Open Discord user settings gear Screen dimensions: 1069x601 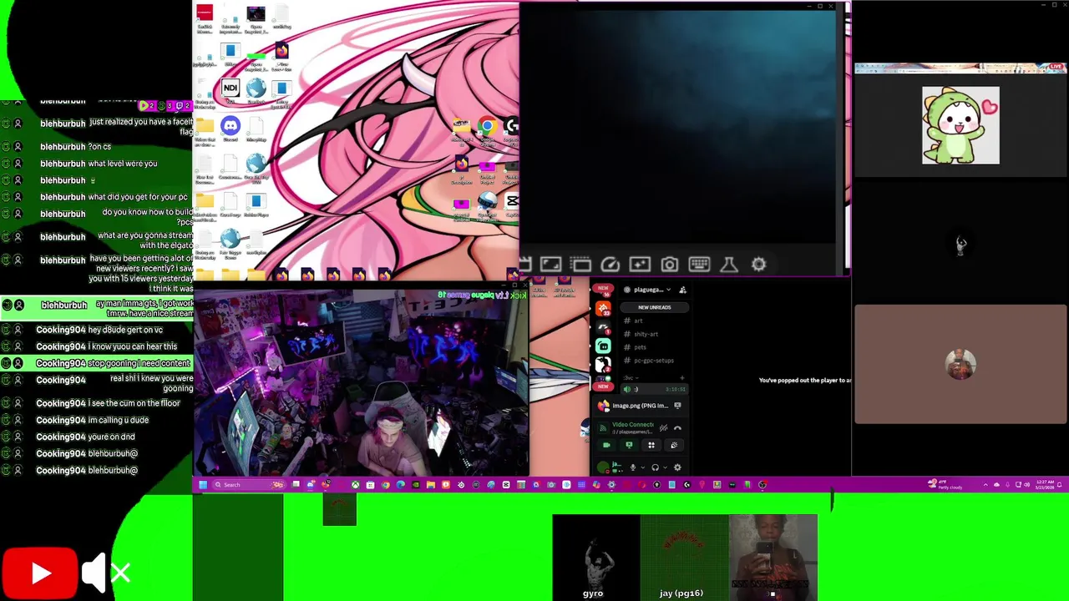point(677,467)
